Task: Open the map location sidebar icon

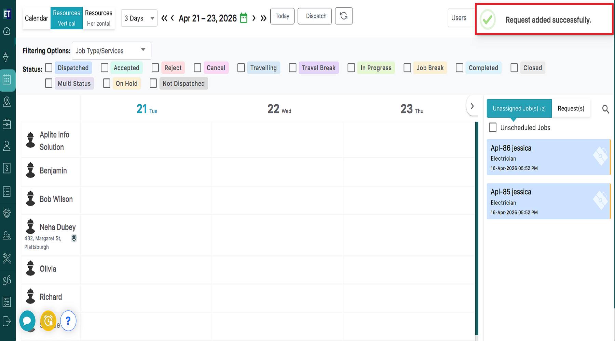Action: [7, 102]
